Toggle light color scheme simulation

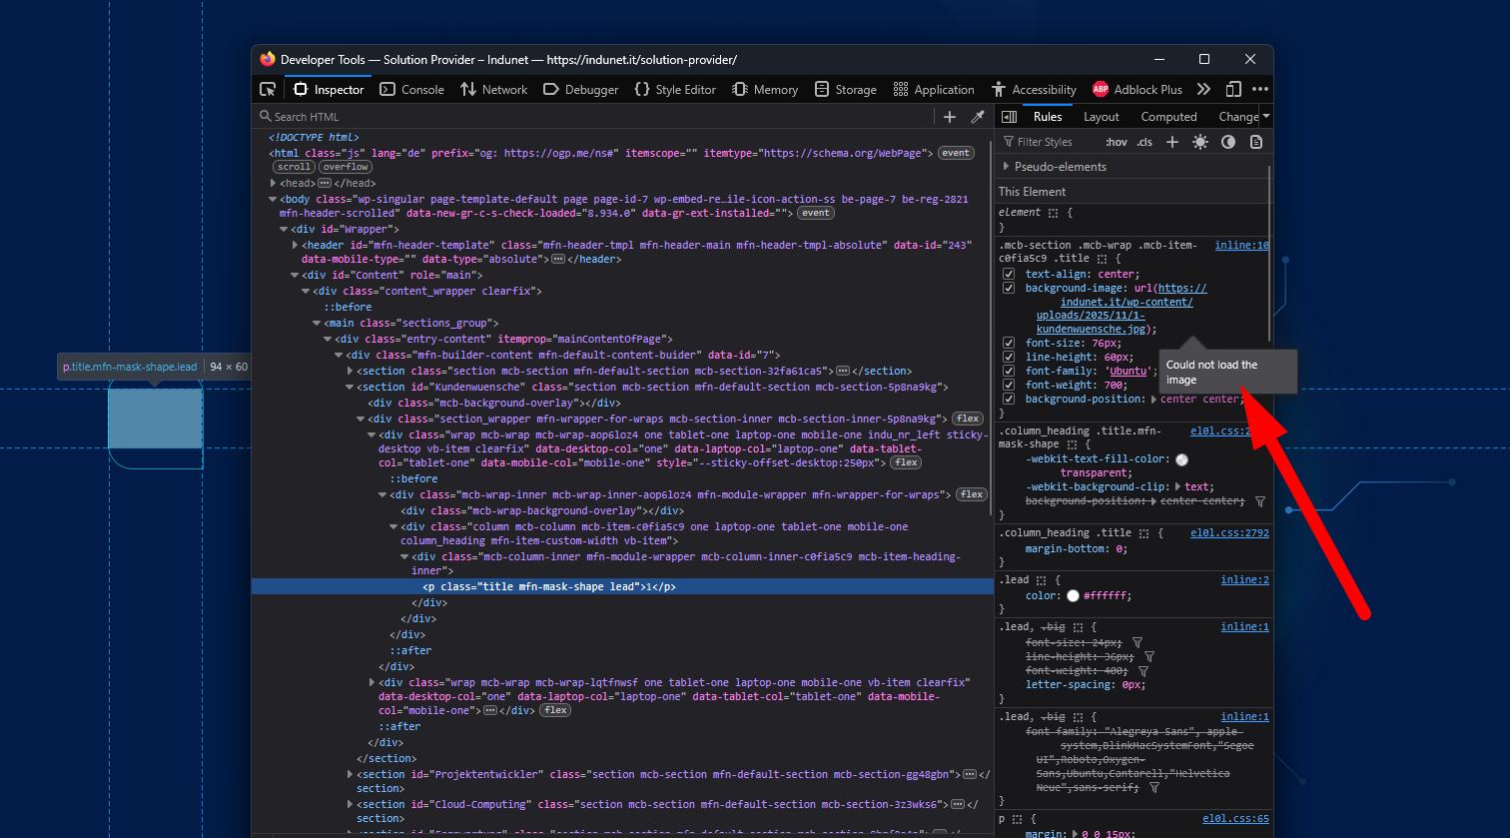point(1200,142)
